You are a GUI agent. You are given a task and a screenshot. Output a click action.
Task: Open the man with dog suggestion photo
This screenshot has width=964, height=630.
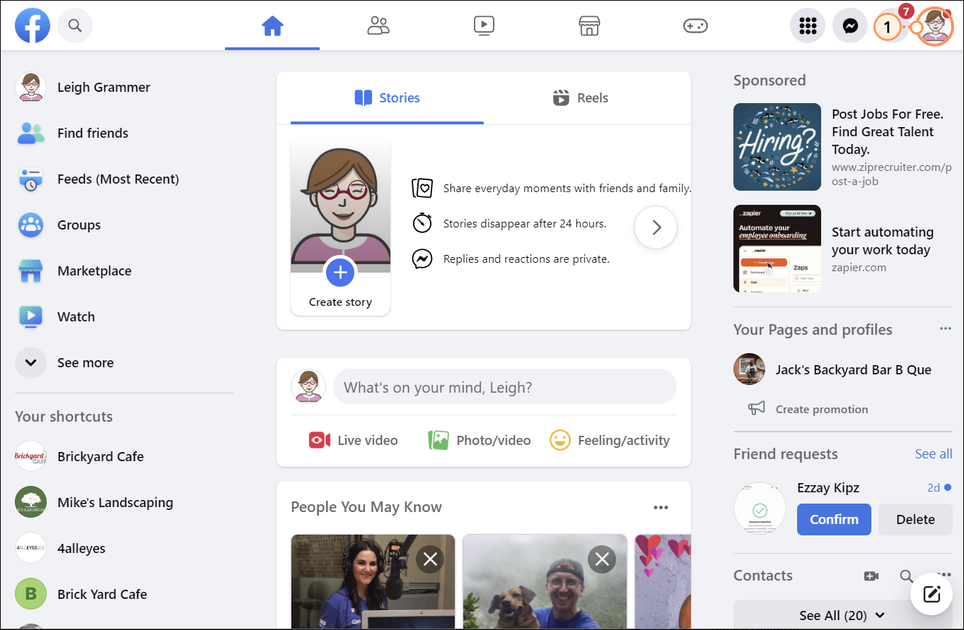(545, 582)
